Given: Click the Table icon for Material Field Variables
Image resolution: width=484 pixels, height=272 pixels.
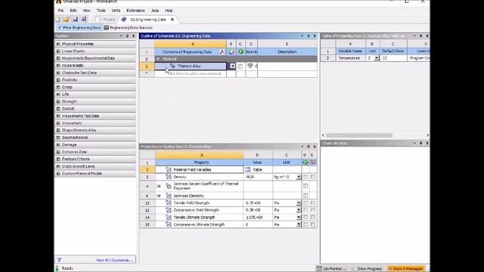Looking at the screenshot, I should pyautogui.click(x=247, y=169).
